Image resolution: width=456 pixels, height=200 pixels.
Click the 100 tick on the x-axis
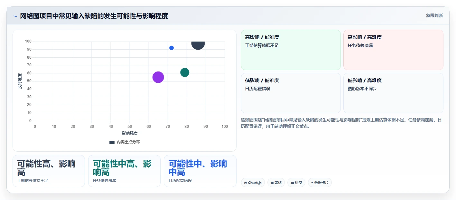pyautogui.click(x=225, y=127)
